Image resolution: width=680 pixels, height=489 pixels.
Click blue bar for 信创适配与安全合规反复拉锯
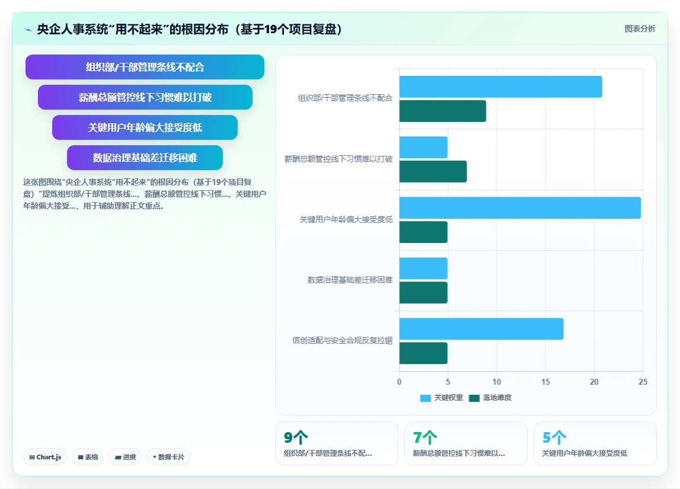tap(481, 329)
